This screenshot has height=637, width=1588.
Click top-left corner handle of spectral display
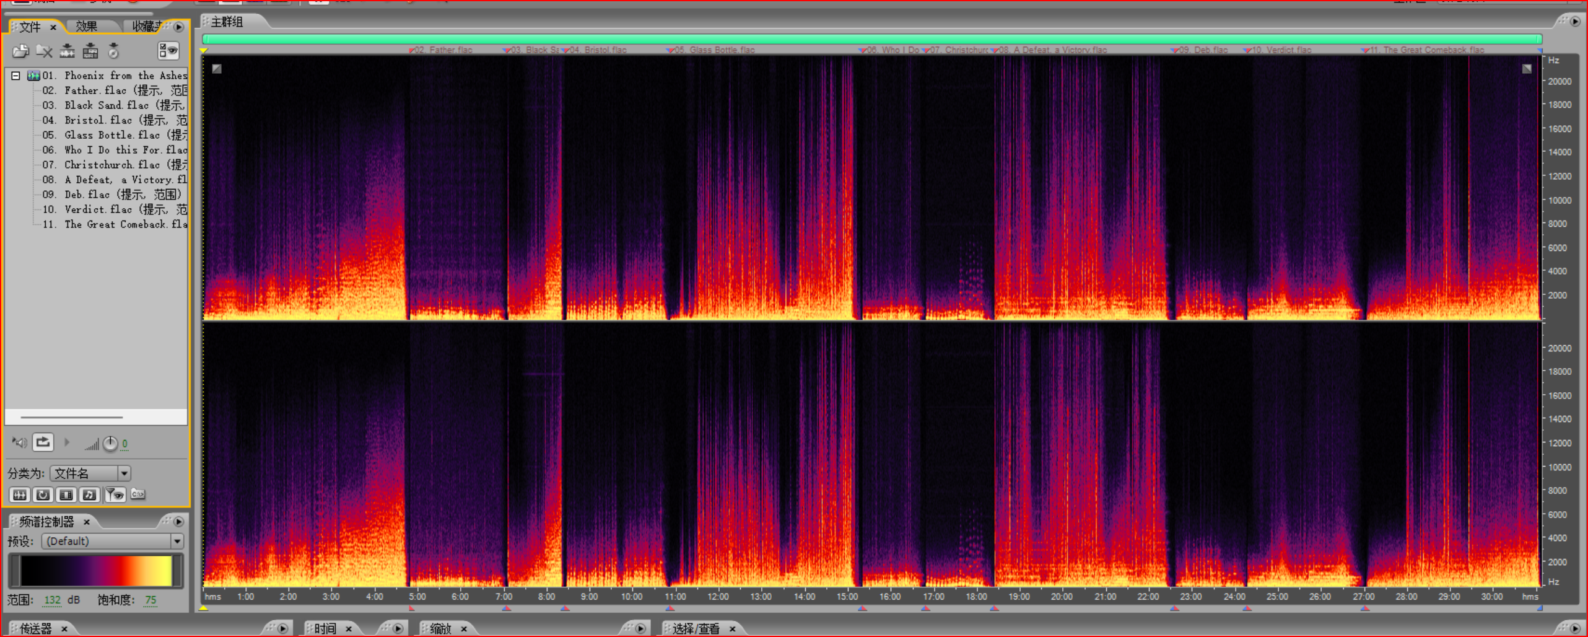[217, 69]
